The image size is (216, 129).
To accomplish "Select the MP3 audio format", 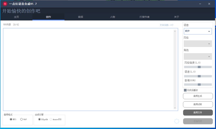I will pyautogui.click(x=11, y=119).
